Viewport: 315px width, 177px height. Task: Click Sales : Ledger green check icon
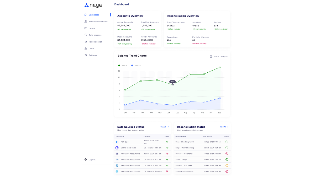[227, 159]
